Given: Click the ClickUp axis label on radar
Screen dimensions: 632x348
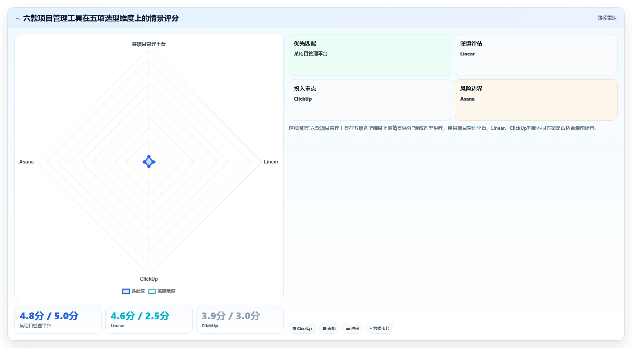Looking at the screenshot, I should (149, 279).
